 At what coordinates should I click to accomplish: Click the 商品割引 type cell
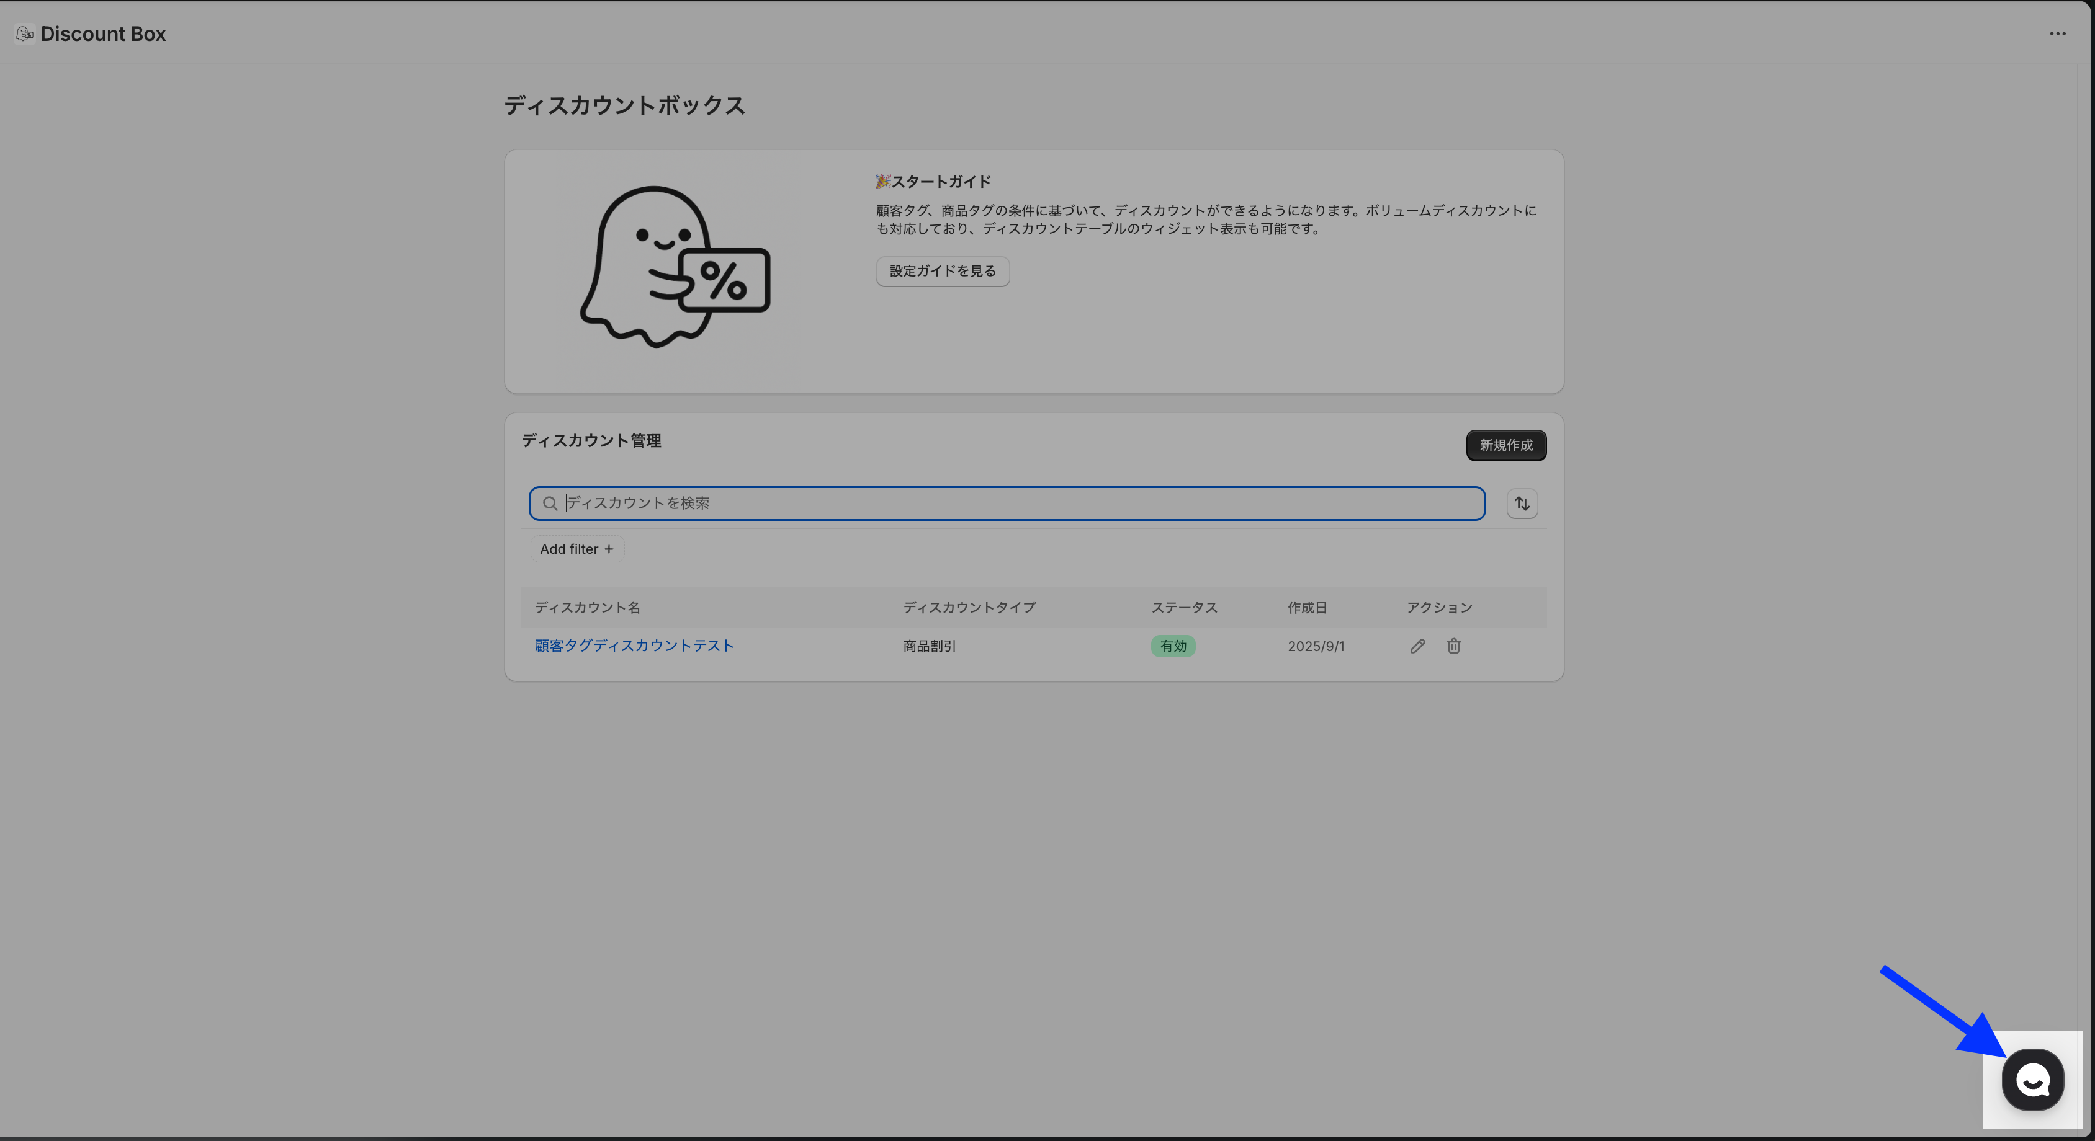929,646
